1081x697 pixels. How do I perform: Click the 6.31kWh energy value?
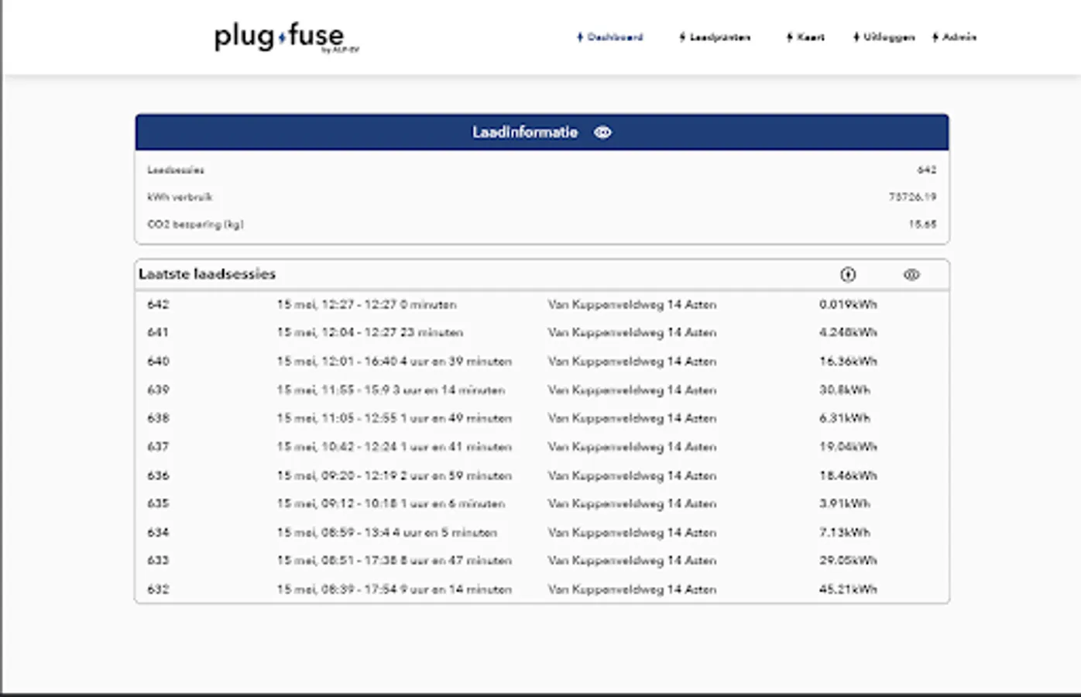pos(845,418)
